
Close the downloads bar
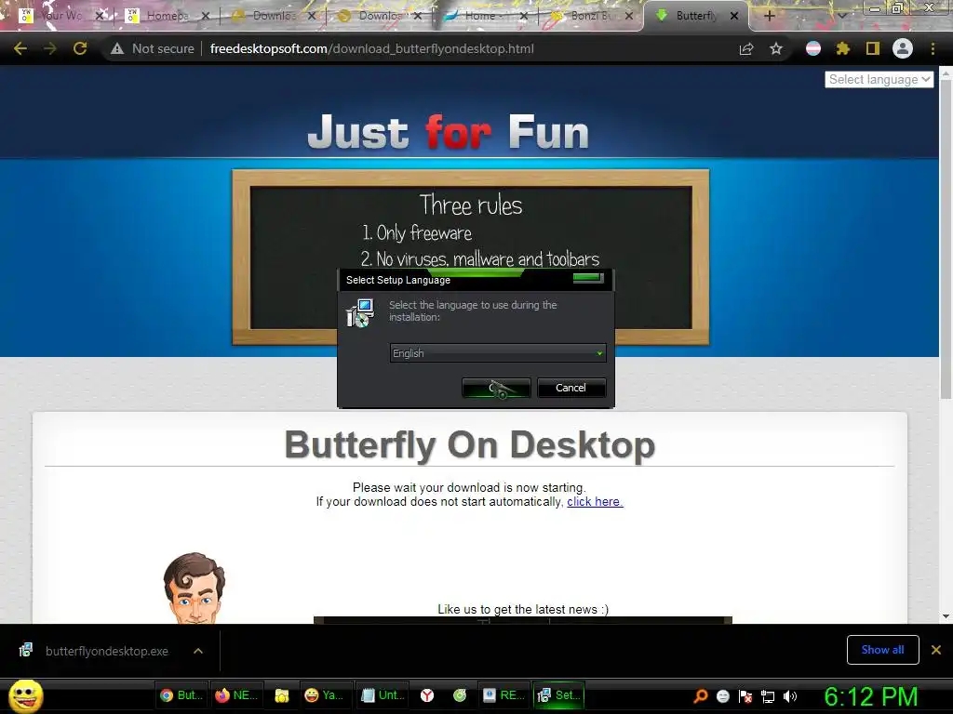tap(936, 650)
